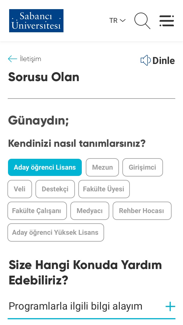Choose 'Aday öğrenci Yüksek Lisans' option
183x325 pixels.
click(55, 232)
